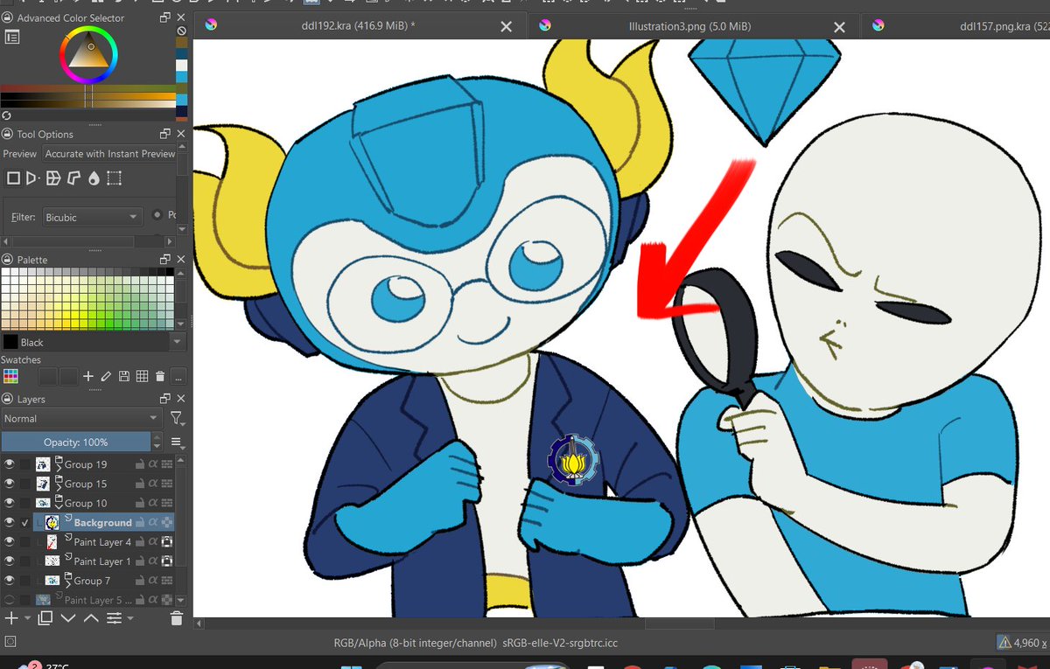This screenshot has height=669, width=1050.
Task: Open the palette grid settings icon
Action: tap(142, 376)
